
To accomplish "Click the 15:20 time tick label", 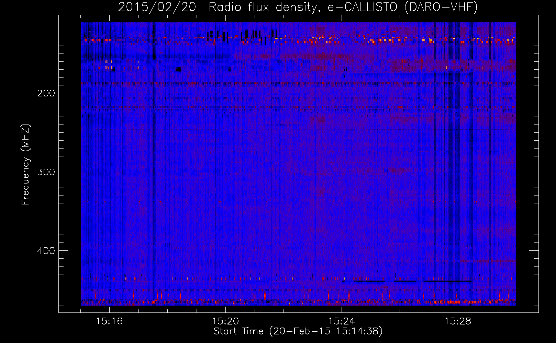I will pyautogui.click(x=225, y=321).
